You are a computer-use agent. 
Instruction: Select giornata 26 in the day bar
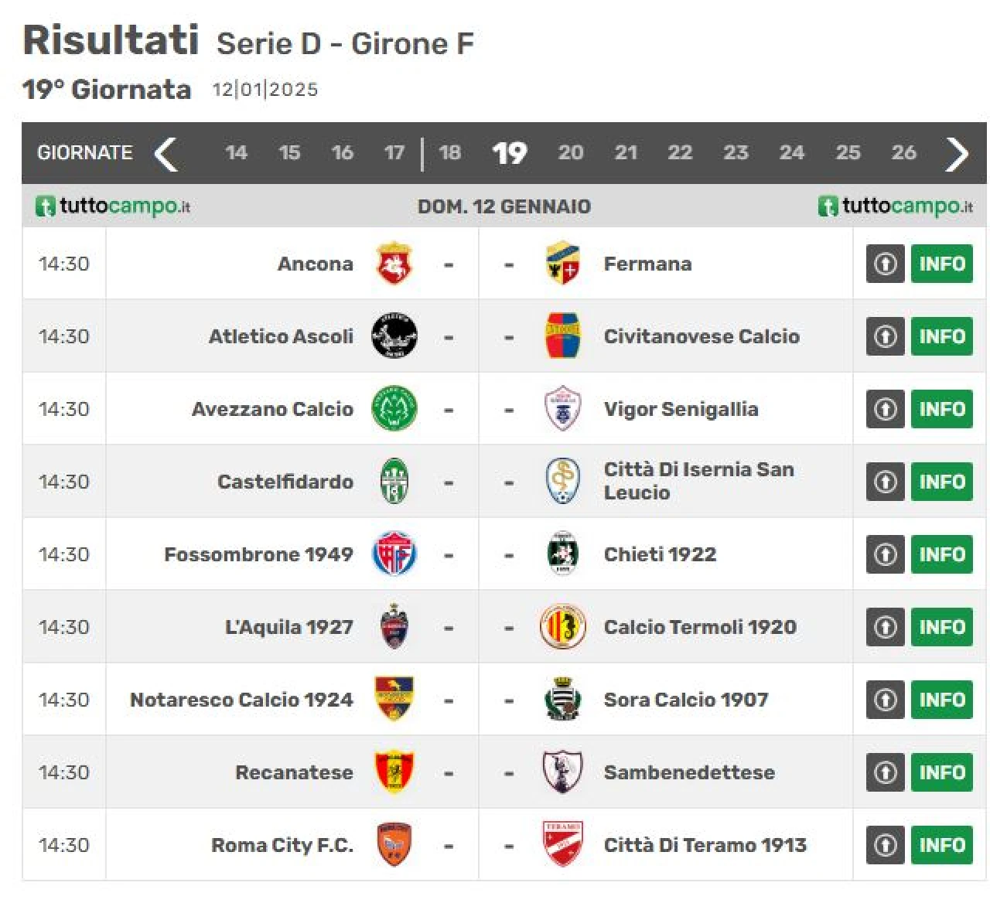point(903,152)
